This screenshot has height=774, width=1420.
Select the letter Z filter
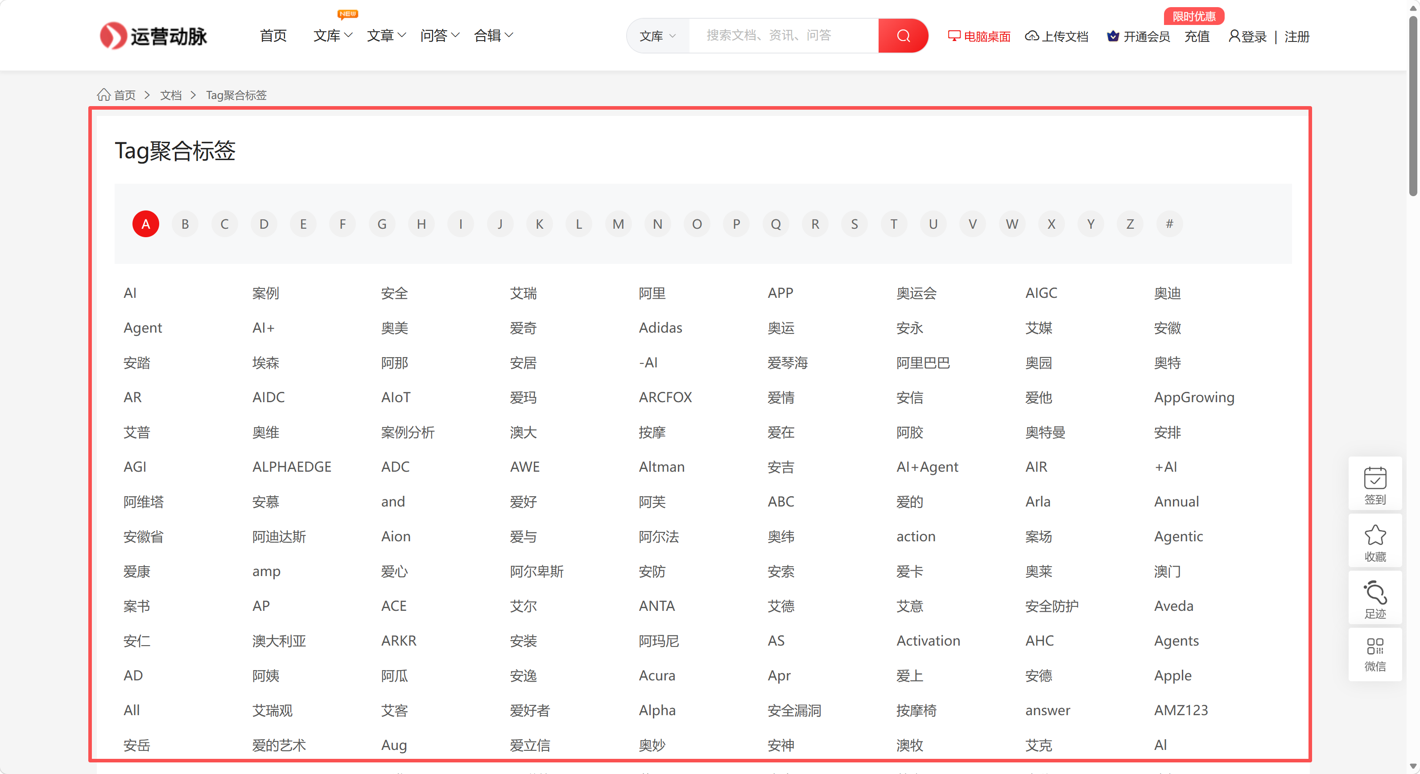(1130, 224)
